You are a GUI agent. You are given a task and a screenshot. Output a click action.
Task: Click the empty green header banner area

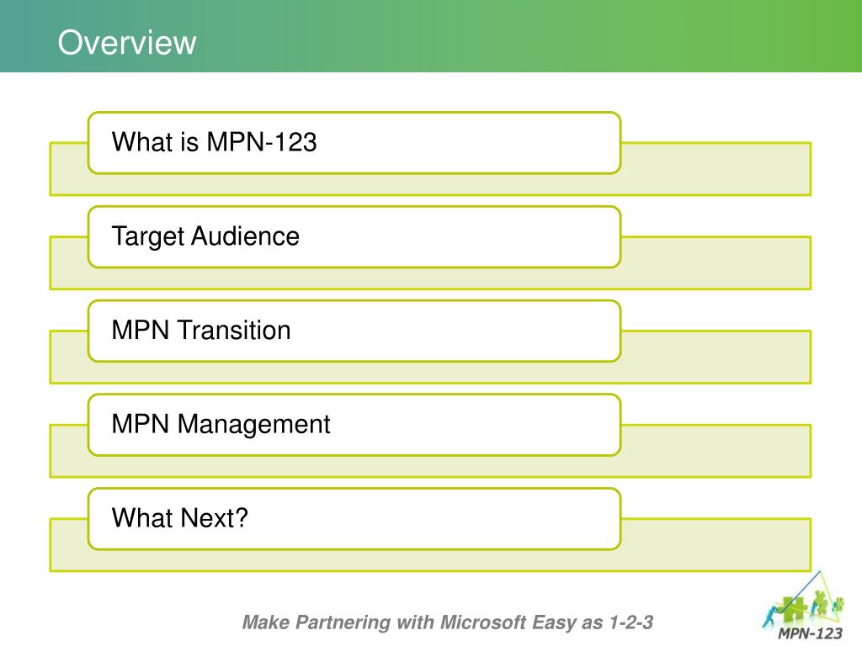click(528, 35)
